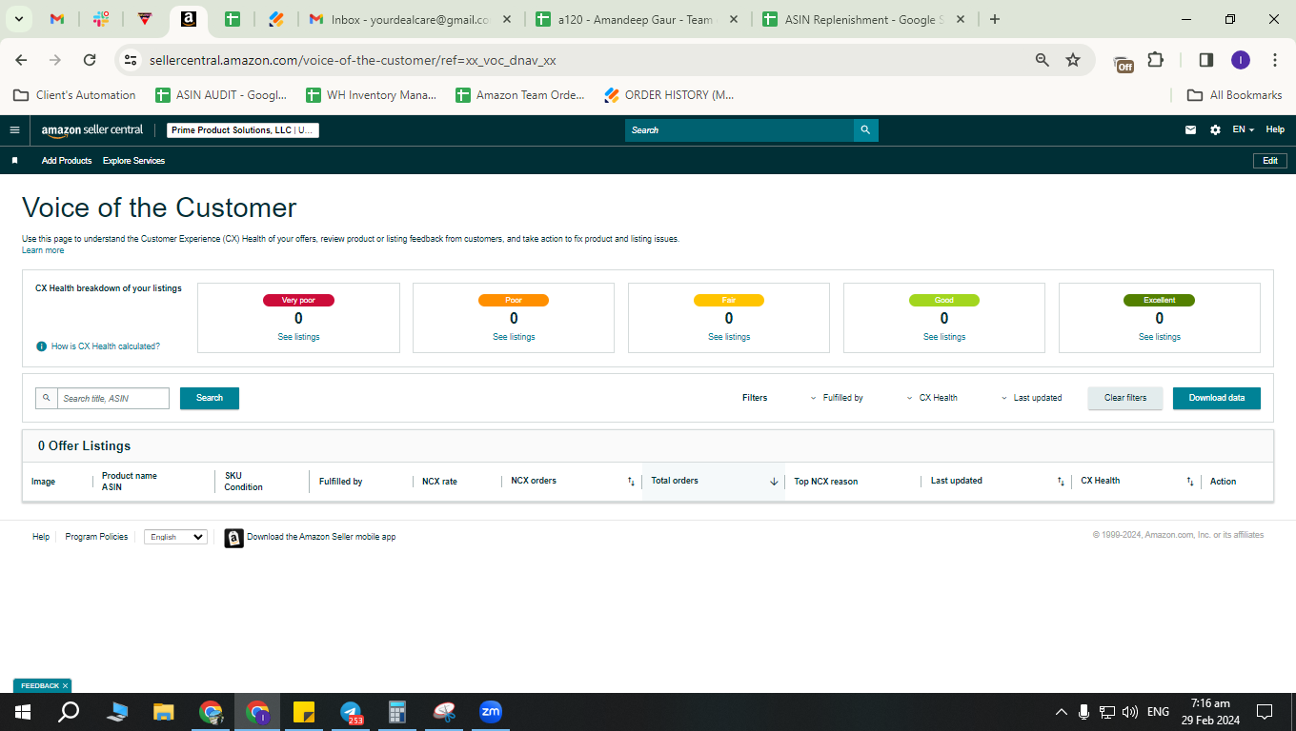The height and width of the screenshot is (731, 1296).
Task: Click the Seller Central top search field
Action: (x=739, y=130)
